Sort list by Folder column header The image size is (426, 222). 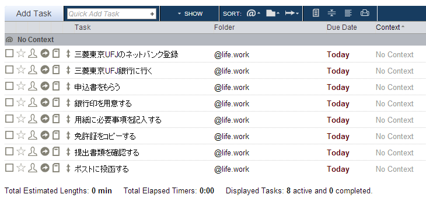point(224,27)
